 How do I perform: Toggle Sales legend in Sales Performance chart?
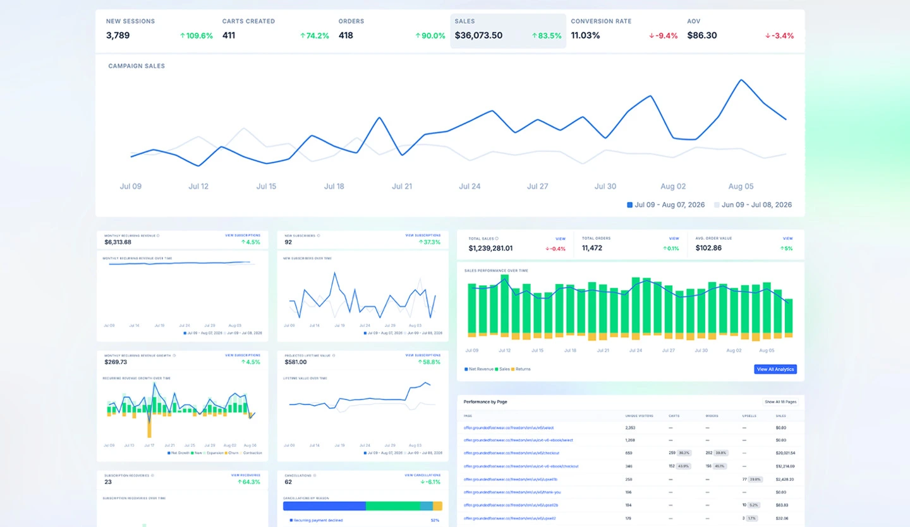click(502, 369)
